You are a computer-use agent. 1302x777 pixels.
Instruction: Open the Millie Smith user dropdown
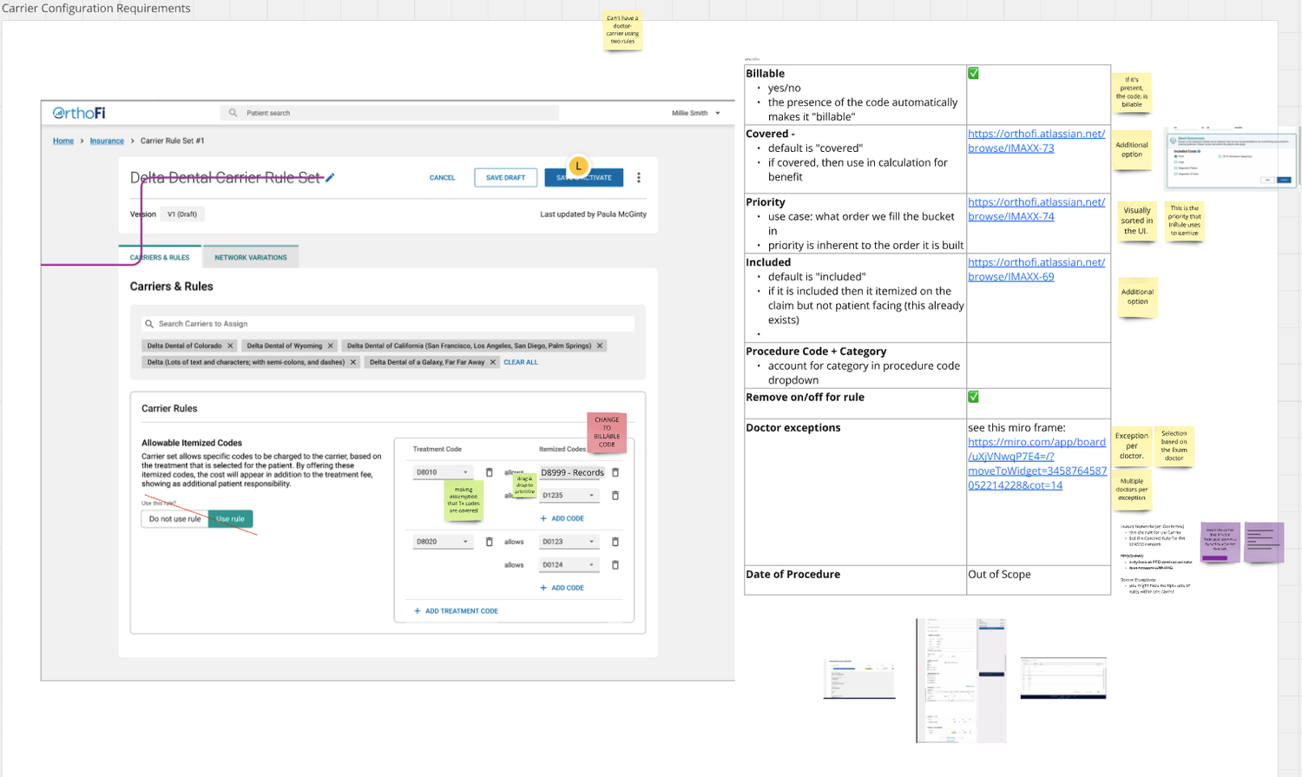(696, 113)
